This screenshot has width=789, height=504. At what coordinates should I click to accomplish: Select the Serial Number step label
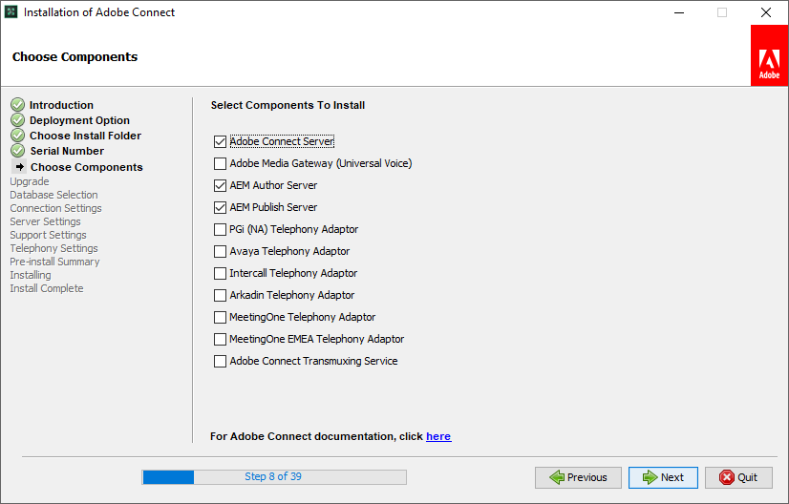(x=67, y=151)
